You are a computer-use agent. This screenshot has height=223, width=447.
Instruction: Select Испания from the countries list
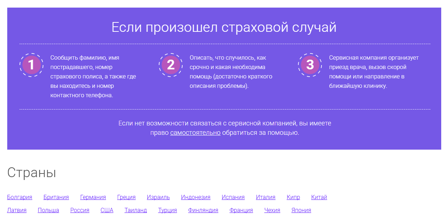click(233, 197)
